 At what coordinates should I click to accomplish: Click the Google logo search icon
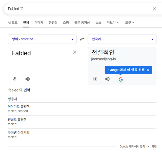[120, 79]
